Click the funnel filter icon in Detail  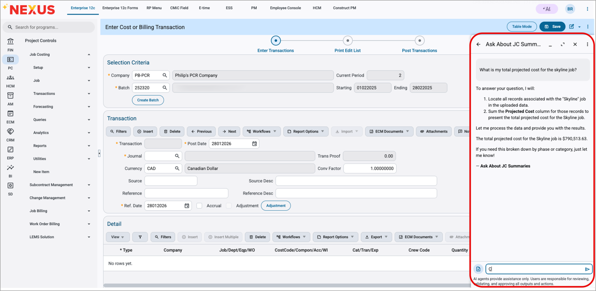140,237
